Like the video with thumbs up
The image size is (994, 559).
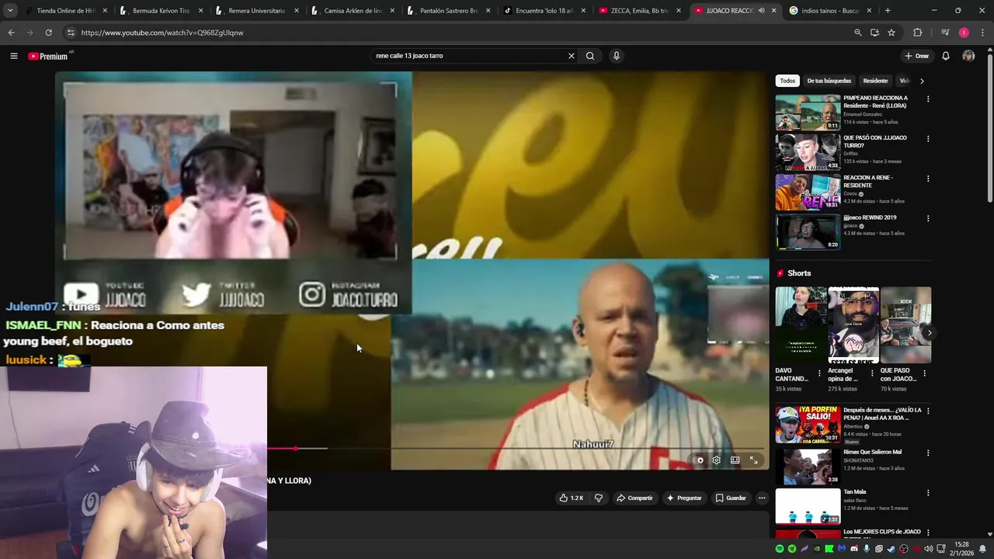point(572,498)
